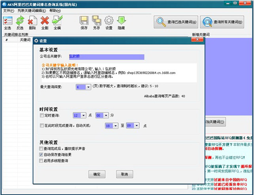Click the # column header
Image resolution: width=254 pixels, height=195 pixels.
(7, 40)
